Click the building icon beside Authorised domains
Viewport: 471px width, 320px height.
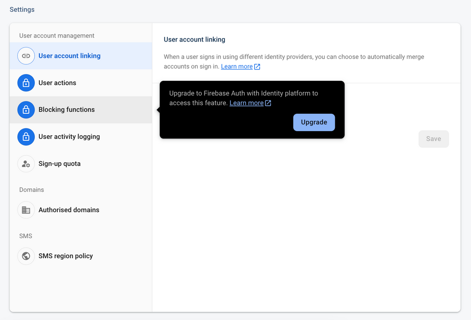[x=26, y=210]
